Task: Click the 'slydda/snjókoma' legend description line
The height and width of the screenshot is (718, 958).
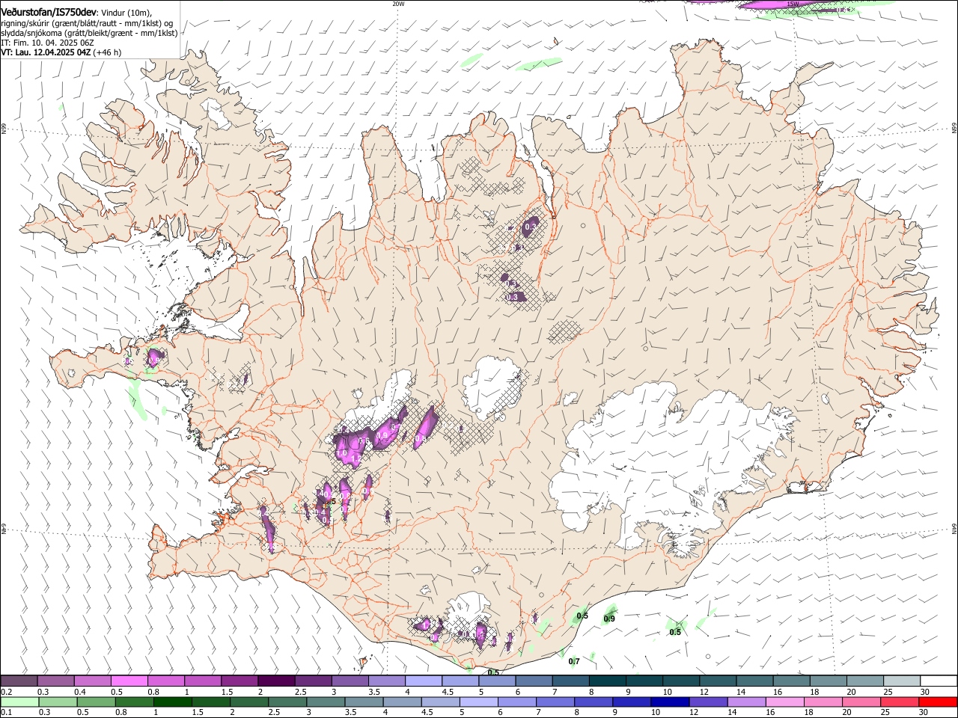Action: [x=89, y=33]
